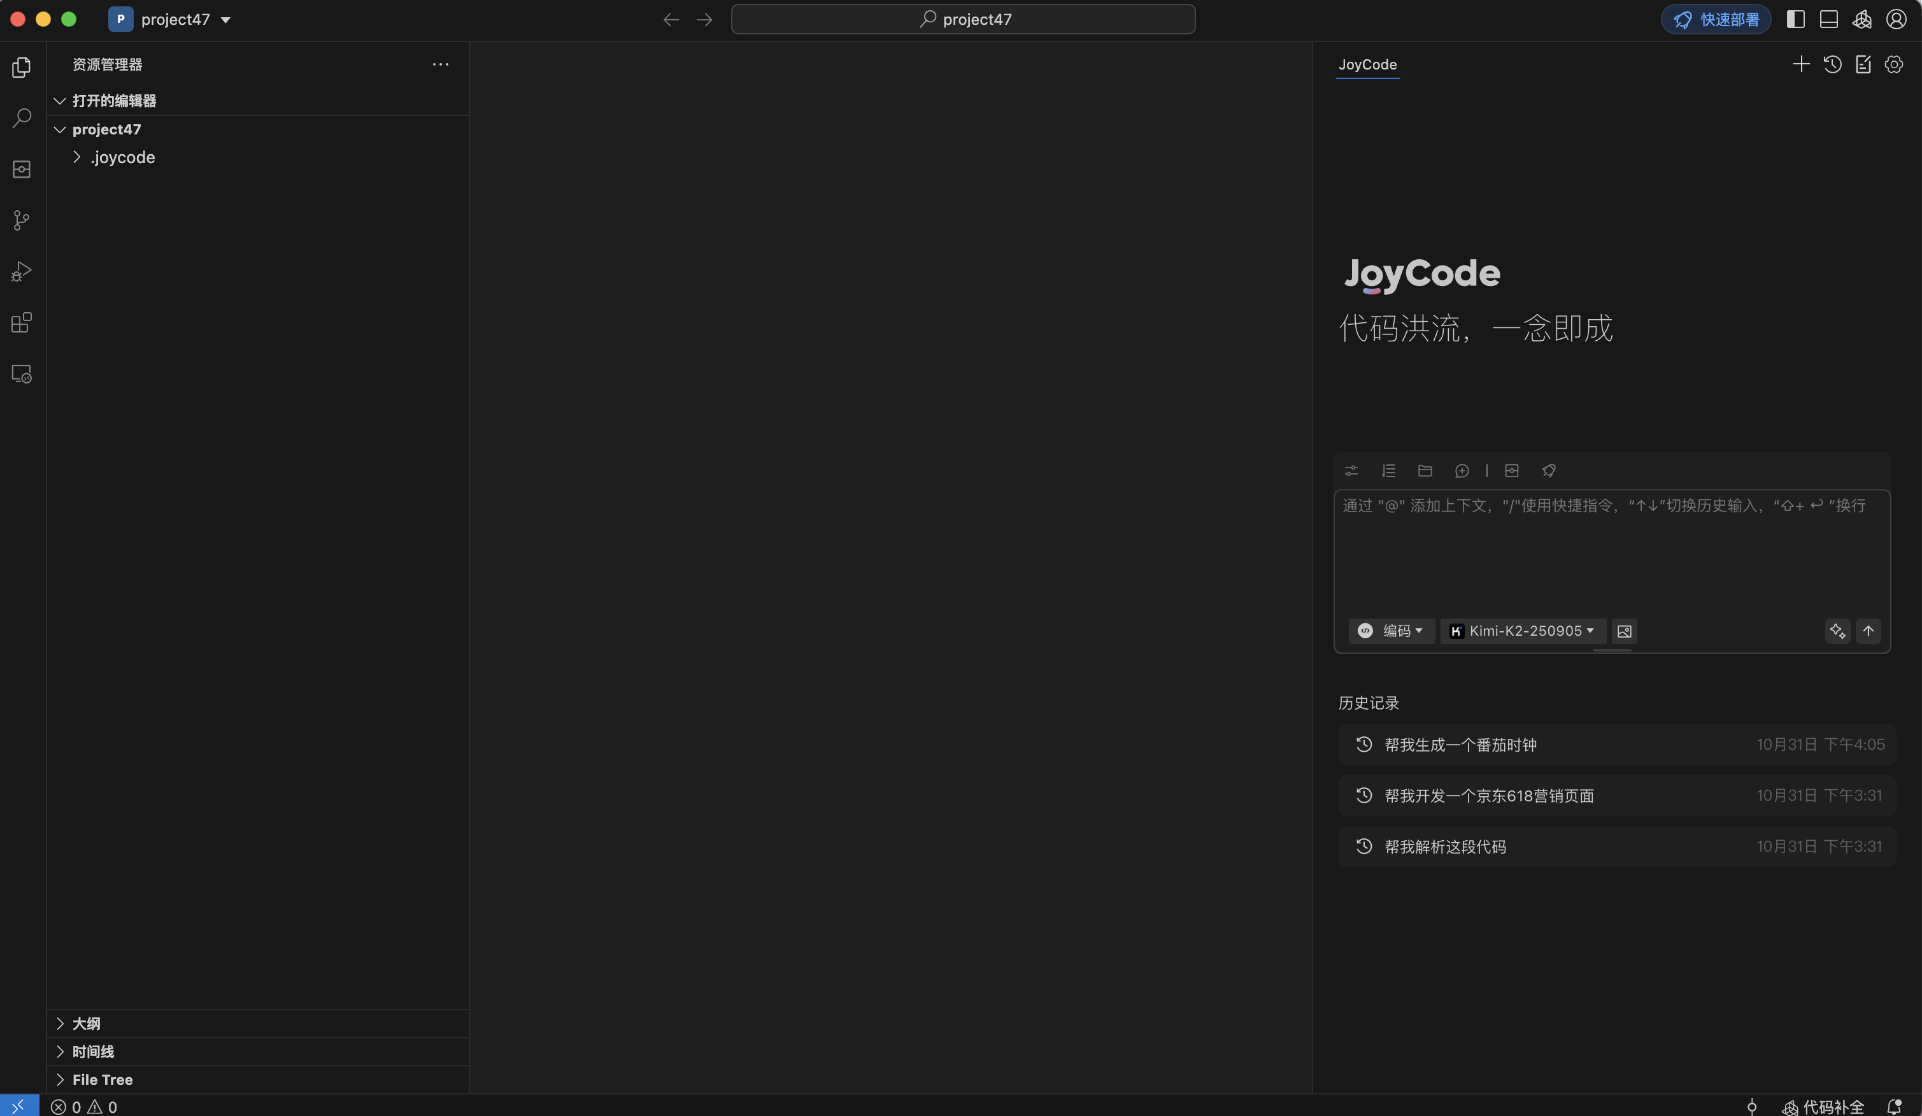This screenshot has height=1116, width=1922.
Task: Open the JoyCode settings gear icon
Action: coord(1895,64)
